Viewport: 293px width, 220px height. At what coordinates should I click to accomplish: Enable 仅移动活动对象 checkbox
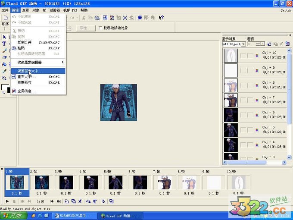[101, 28]
